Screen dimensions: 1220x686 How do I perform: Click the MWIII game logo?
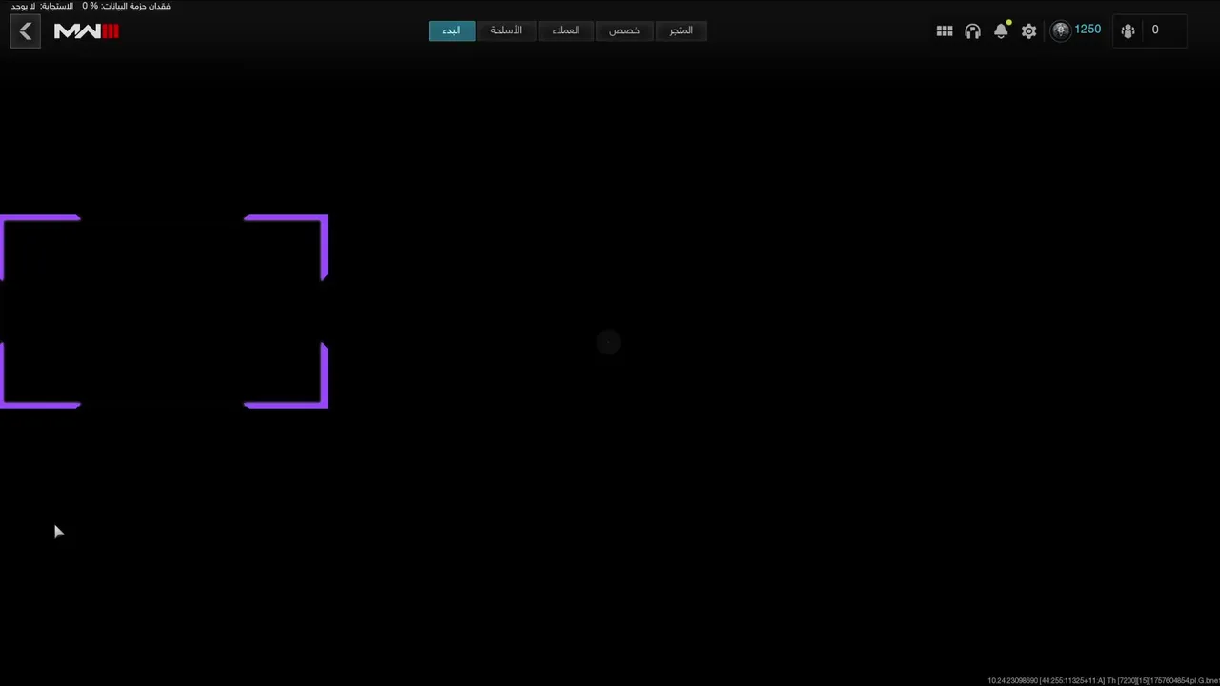87,31
